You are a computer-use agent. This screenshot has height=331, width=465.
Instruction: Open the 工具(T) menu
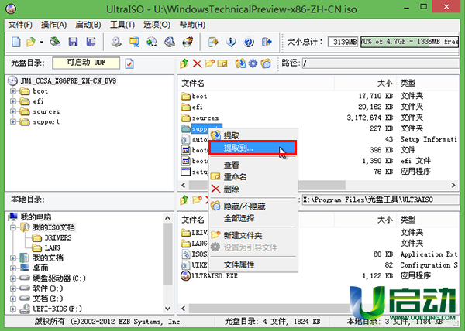pyautogui.click(x=122, y=25)
